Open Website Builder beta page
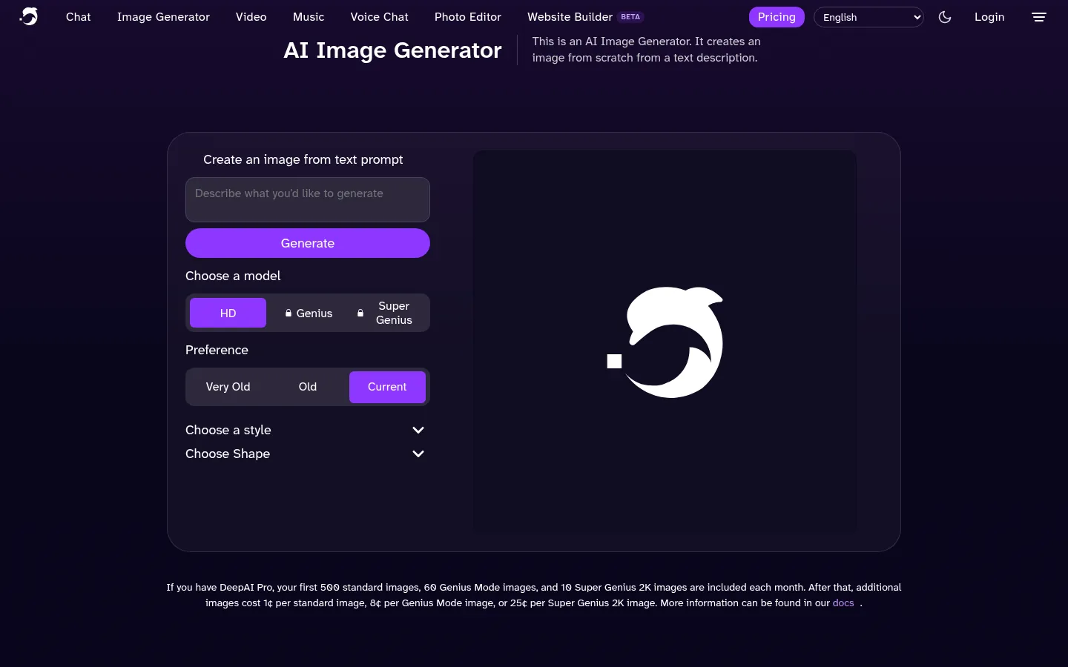Screen dimensions: 1068x667 tap(585, 17)
